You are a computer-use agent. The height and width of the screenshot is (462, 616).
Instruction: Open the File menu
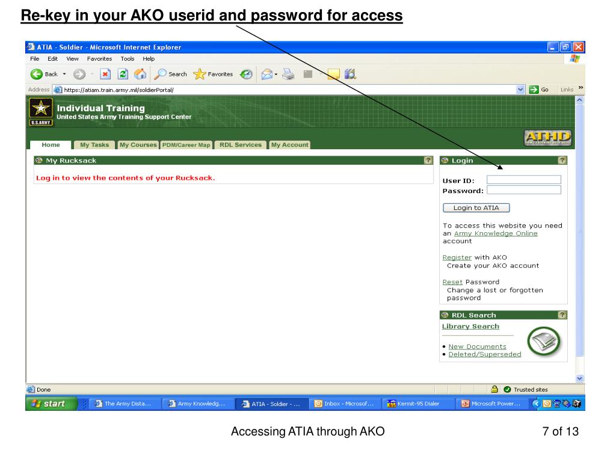34,58
